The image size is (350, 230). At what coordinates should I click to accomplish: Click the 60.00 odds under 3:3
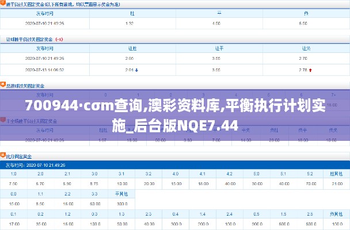click(x=95, y=204)
